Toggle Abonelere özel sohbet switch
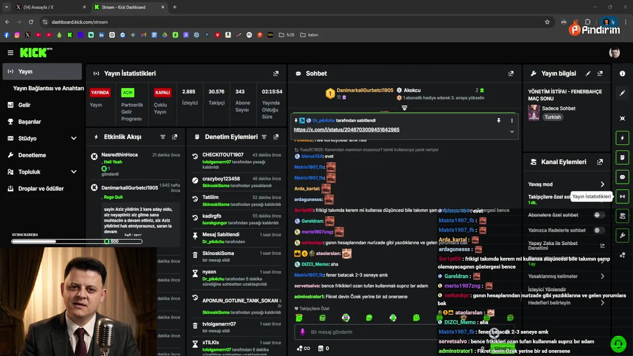This screenshot has height=356, width=633. coord(599,215)
